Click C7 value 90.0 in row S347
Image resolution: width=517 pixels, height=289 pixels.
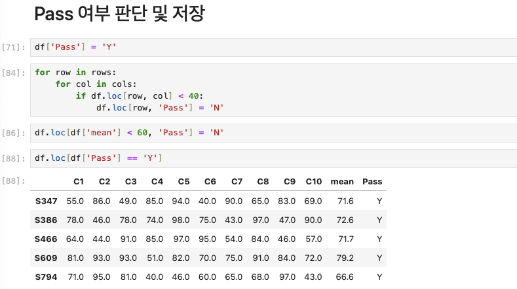pyautogui.click(x=234, y=201)
